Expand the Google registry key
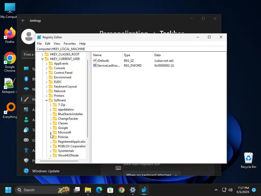Screen dimensions: 261x196 51,128
